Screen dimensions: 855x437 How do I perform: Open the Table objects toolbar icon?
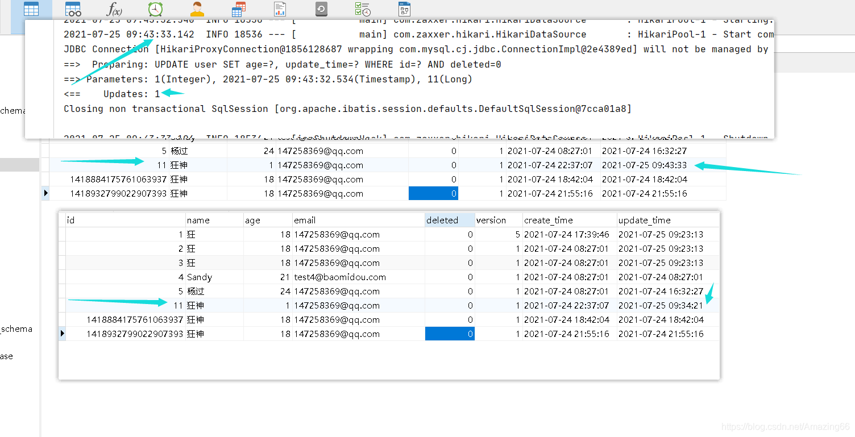31,9
